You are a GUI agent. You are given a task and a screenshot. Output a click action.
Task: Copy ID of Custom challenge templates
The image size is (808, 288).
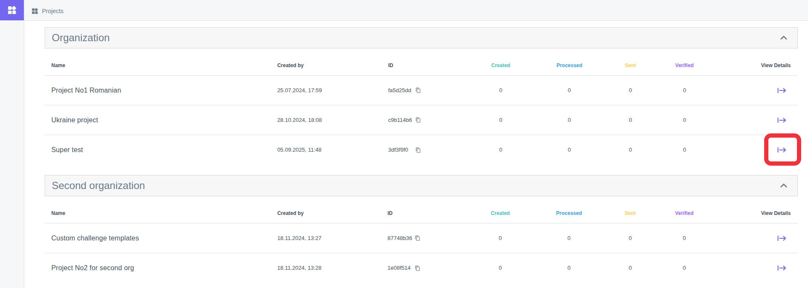[x=417, y=238]
